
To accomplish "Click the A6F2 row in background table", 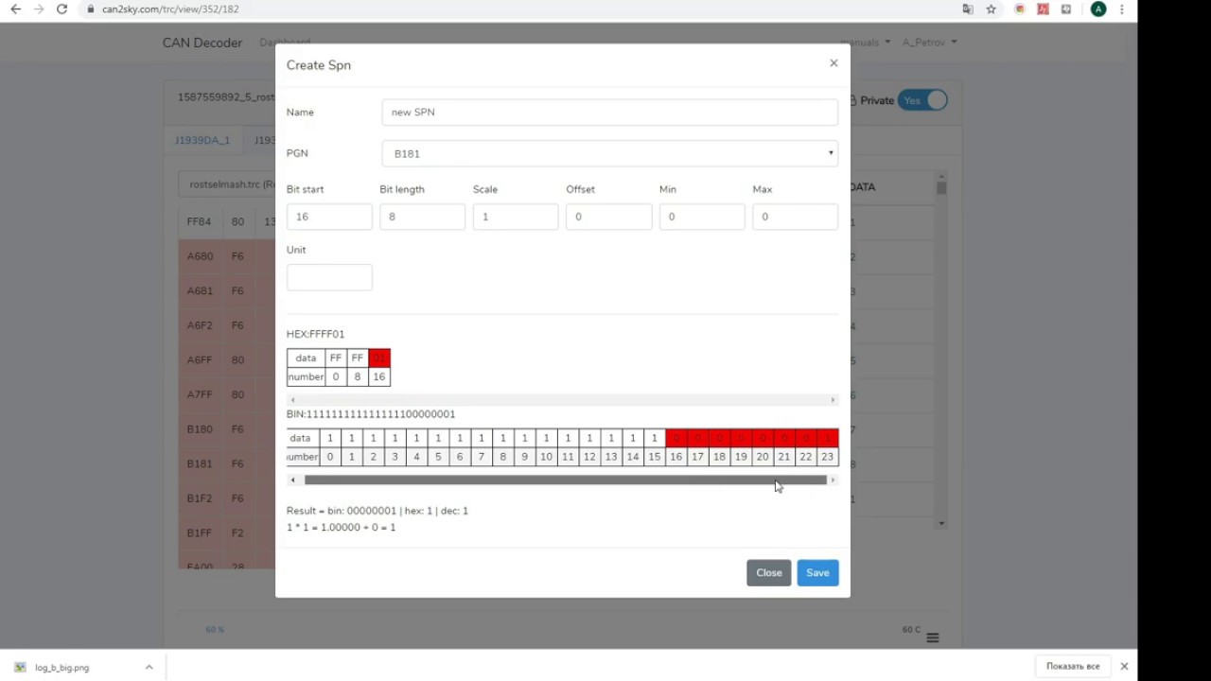I will (x=227, y=325).
